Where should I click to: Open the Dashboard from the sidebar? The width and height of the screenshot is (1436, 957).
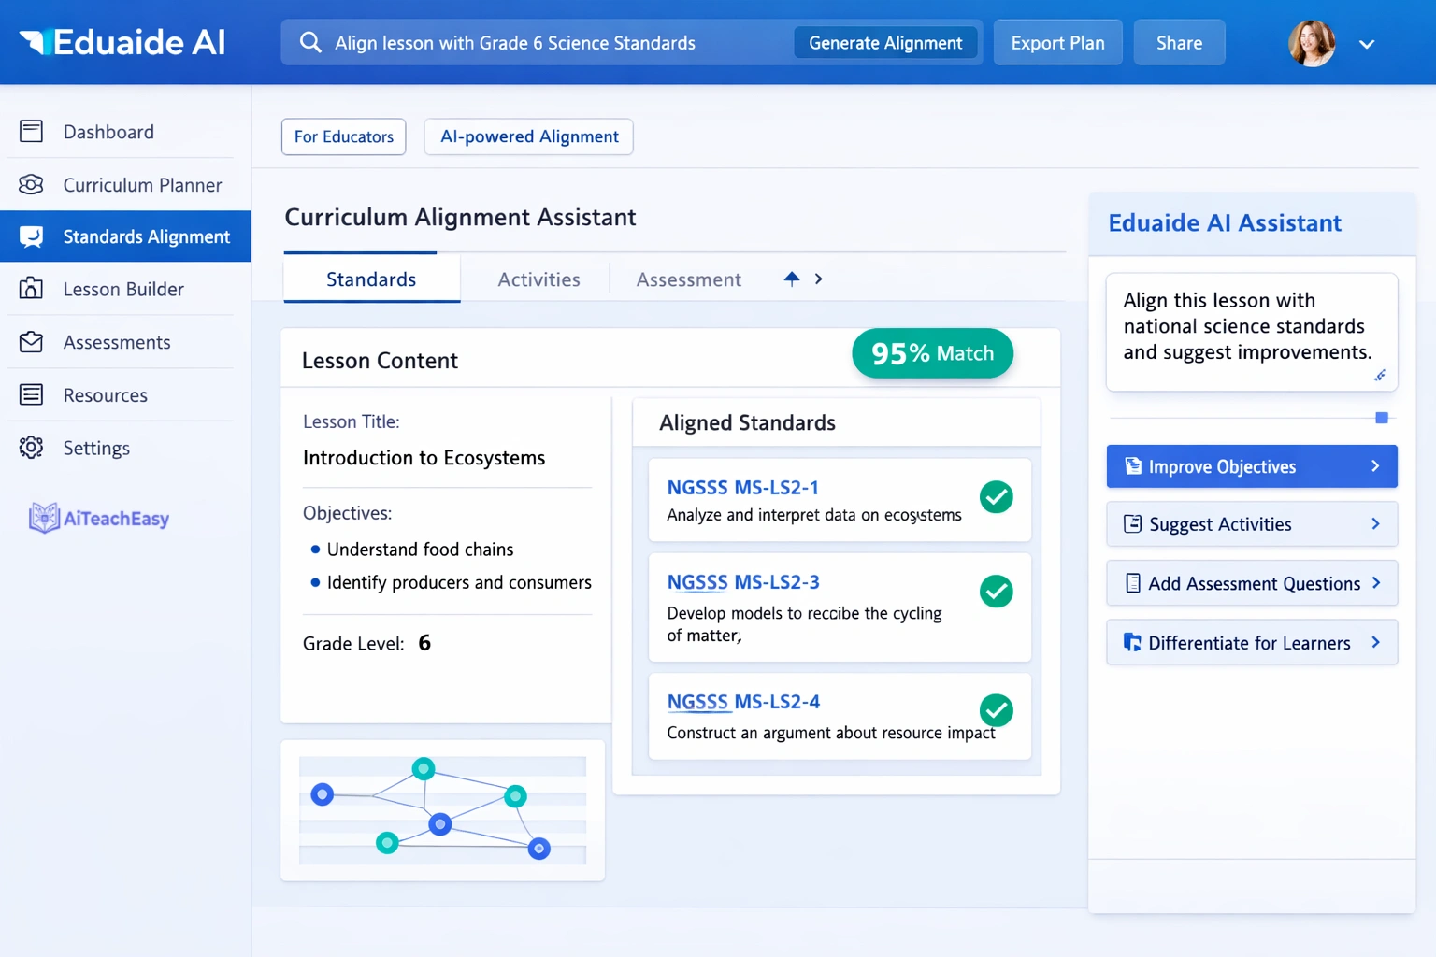point(108,131)
